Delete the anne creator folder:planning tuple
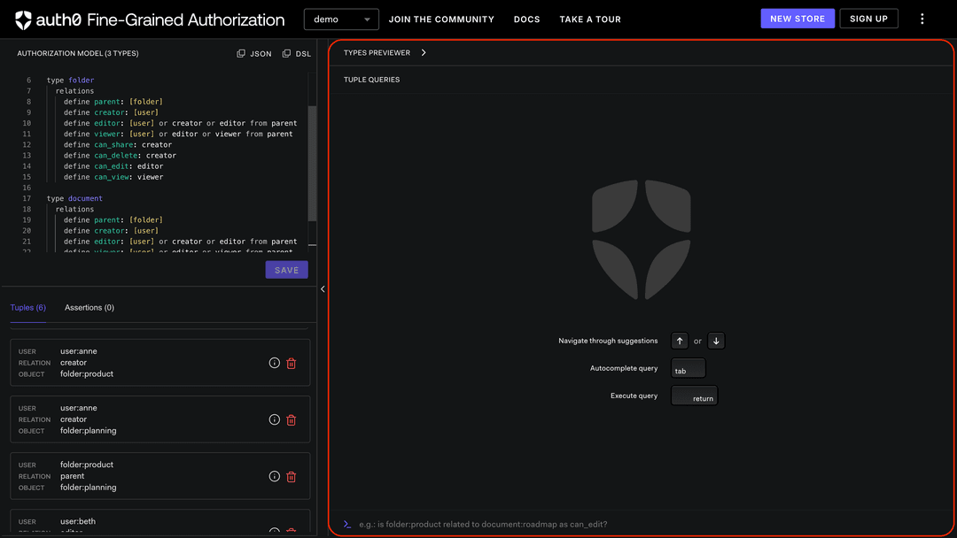Image resolution: width=957 pixels, height=538 pixels. [x=291, y=419]
